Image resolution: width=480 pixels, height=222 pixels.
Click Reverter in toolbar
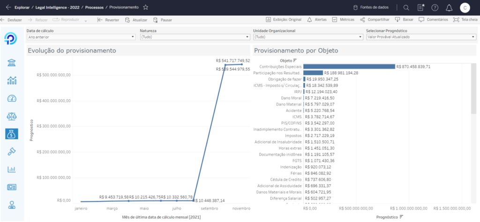click(108, 20)
